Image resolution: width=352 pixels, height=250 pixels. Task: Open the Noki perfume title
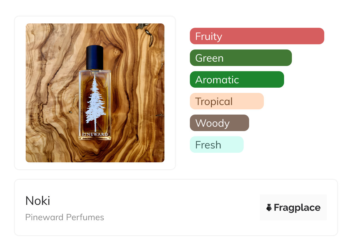(38, 201)
